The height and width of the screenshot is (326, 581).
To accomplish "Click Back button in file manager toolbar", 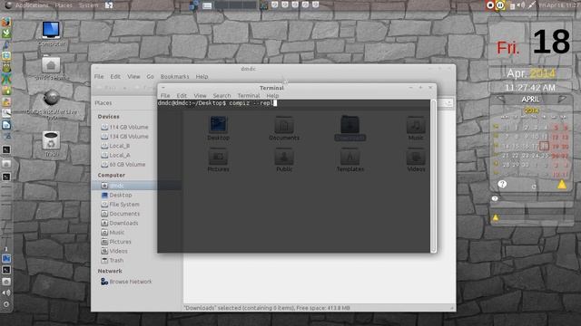I will (x=107, y=88).
